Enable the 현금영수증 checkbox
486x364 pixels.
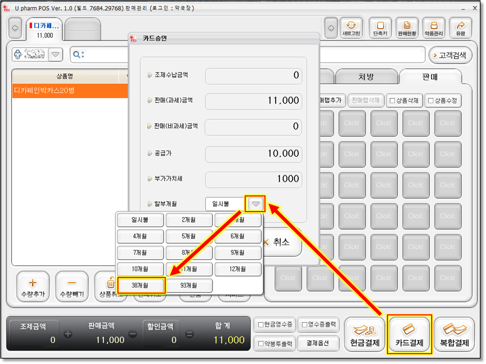coord(261,325)
